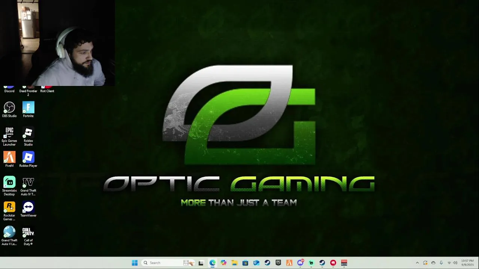Launch Copilot from the taskbar
Image resolution: width=479 pixels, height=269 pixels.
pyautogui.click(x=223, y=263)
